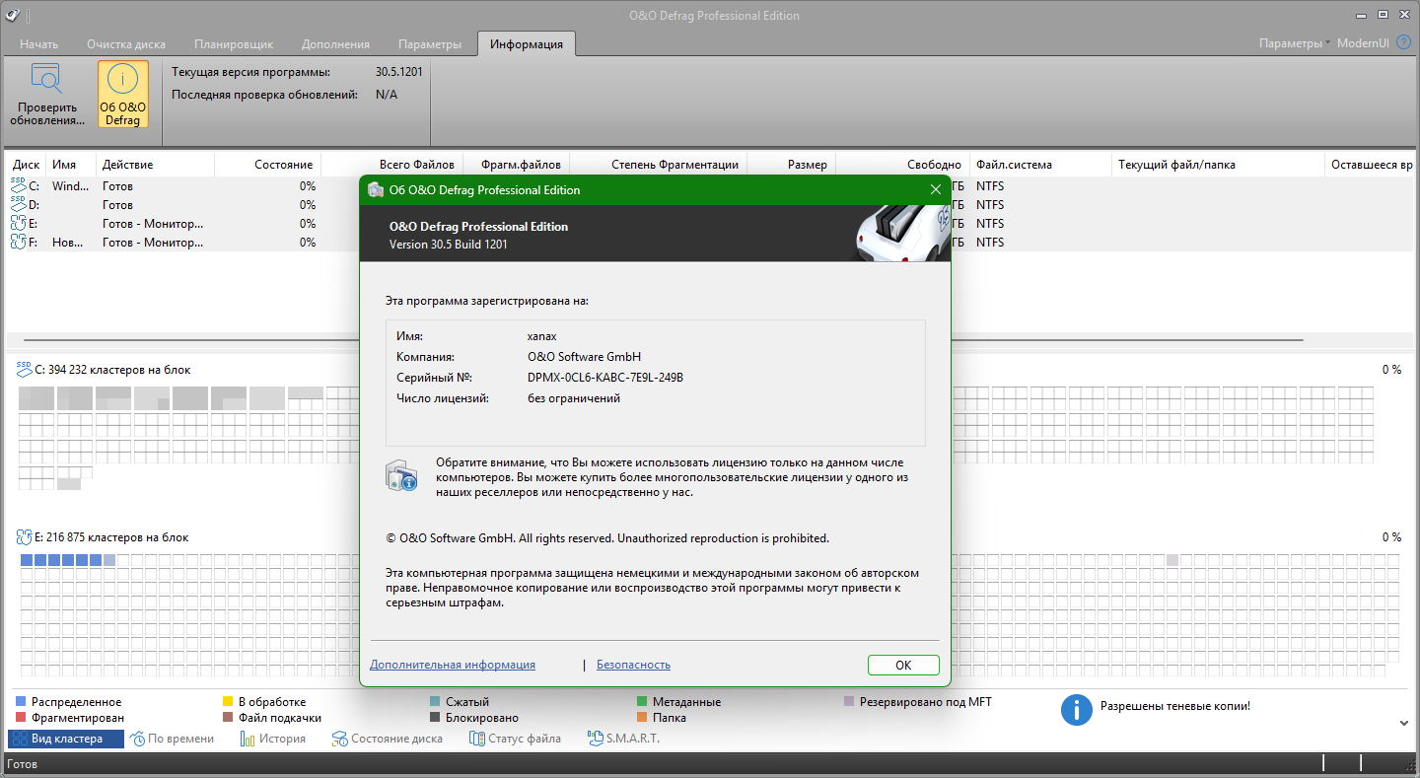Open the Планировщик ribbon tab
The image size is (1420, 778).
(x=233, y=44)
